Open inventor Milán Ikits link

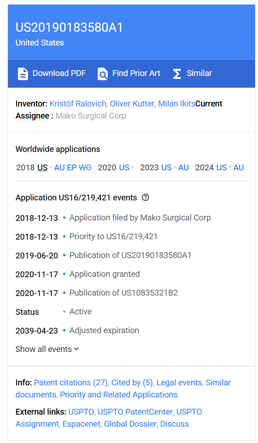tap(176, 104)
